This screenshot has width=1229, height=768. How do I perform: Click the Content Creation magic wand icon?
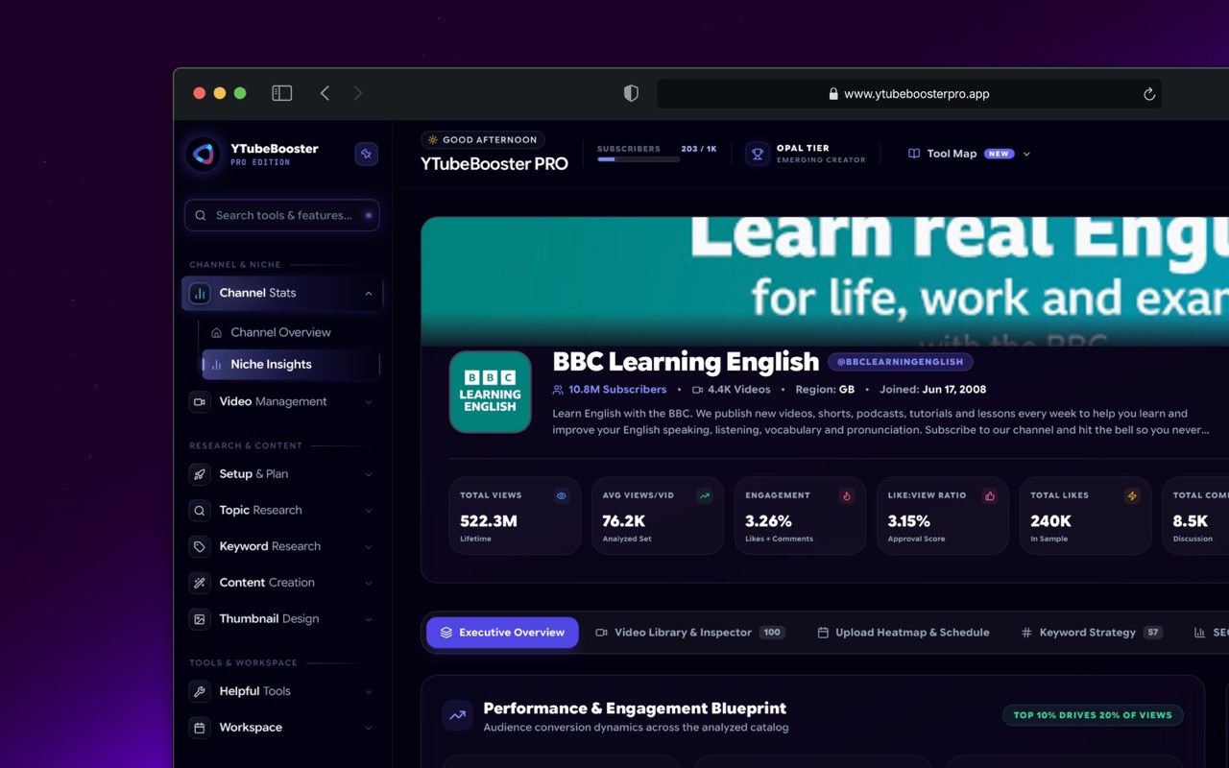[200, 583]
